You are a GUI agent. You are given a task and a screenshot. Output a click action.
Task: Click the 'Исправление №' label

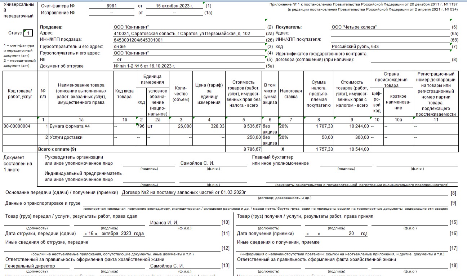click(x=58, y=13)
